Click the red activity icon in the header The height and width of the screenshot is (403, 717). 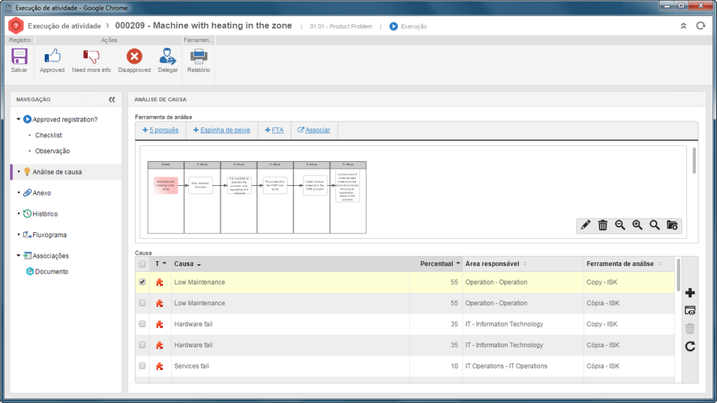click(x=16, y=25)
